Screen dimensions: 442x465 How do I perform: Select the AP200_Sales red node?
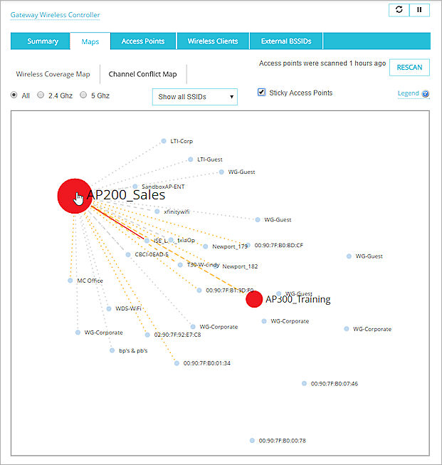click(x=74, y=195)
